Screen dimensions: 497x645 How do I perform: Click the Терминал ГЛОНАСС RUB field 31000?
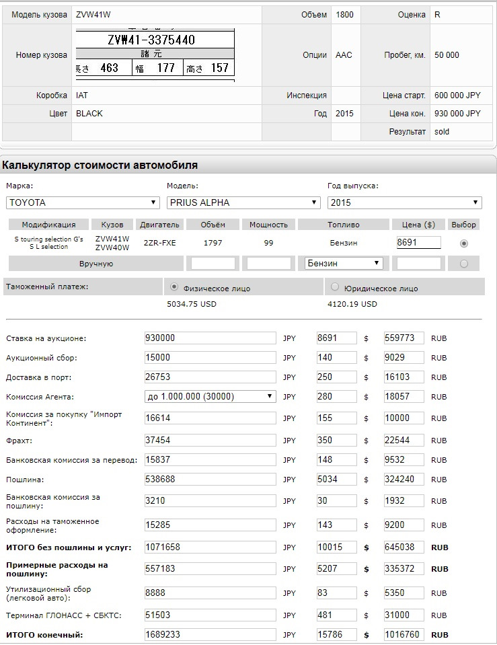tap(404, 615)
